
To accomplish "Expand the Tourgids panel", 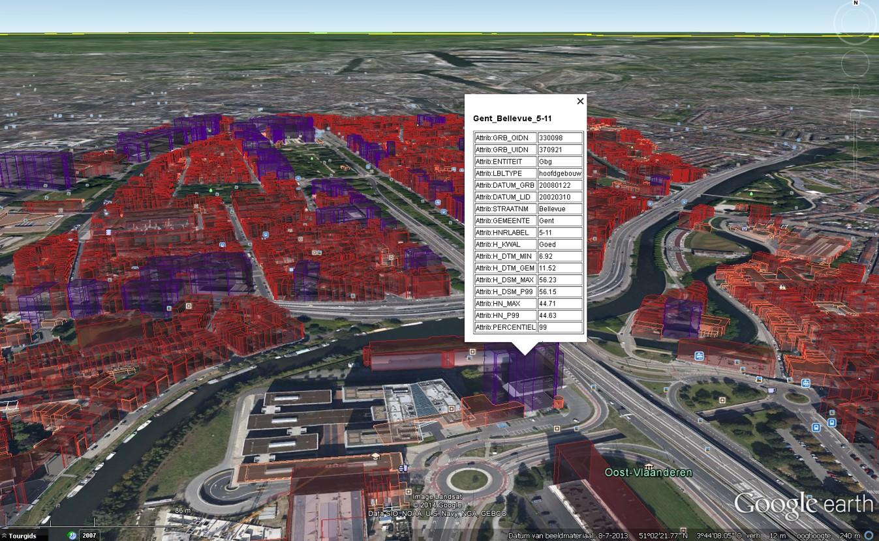I will coord(18,535).
